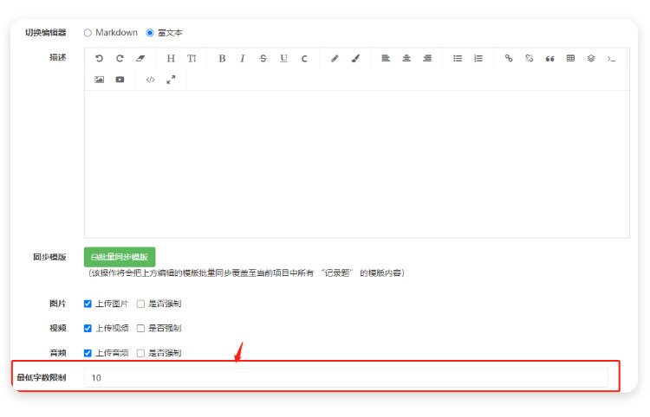The image size is (650, 417).
Task: Switch to HTML source view icon
Action: 151,80
